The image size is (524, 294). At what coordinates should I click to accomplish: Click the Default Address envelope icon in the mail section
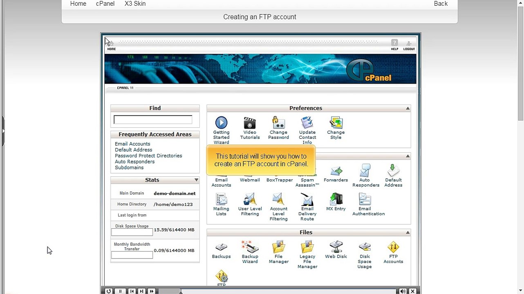393,171
